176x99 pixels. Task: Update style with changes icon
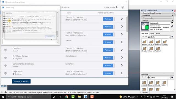click(x=172, y=29)
